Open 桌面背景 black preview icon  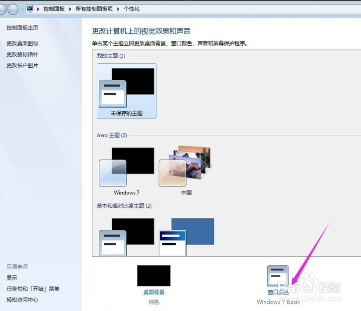tap(154, 276)
